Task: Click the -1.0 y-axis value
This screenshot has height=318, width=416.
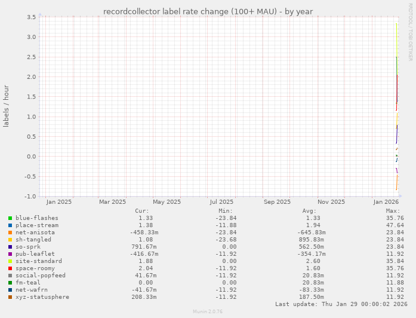Action: click(x=30, y=197)
